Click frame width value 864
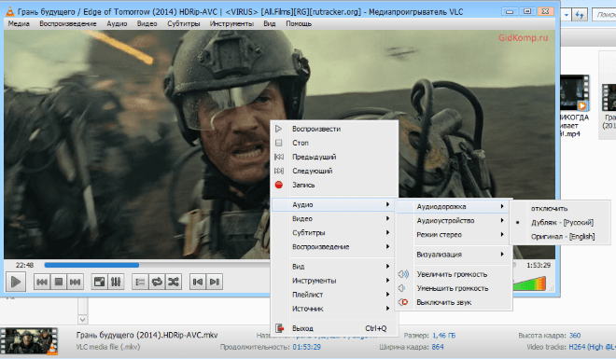The width and height of the screenshot is (616, 359). tap(438, 347)
